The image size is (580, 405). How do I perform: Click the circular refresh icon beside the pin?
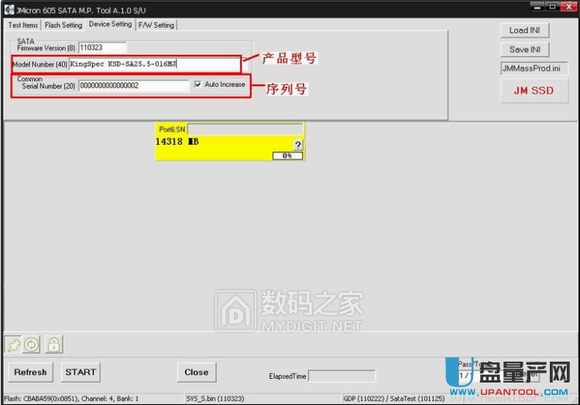tap(32, 345)
